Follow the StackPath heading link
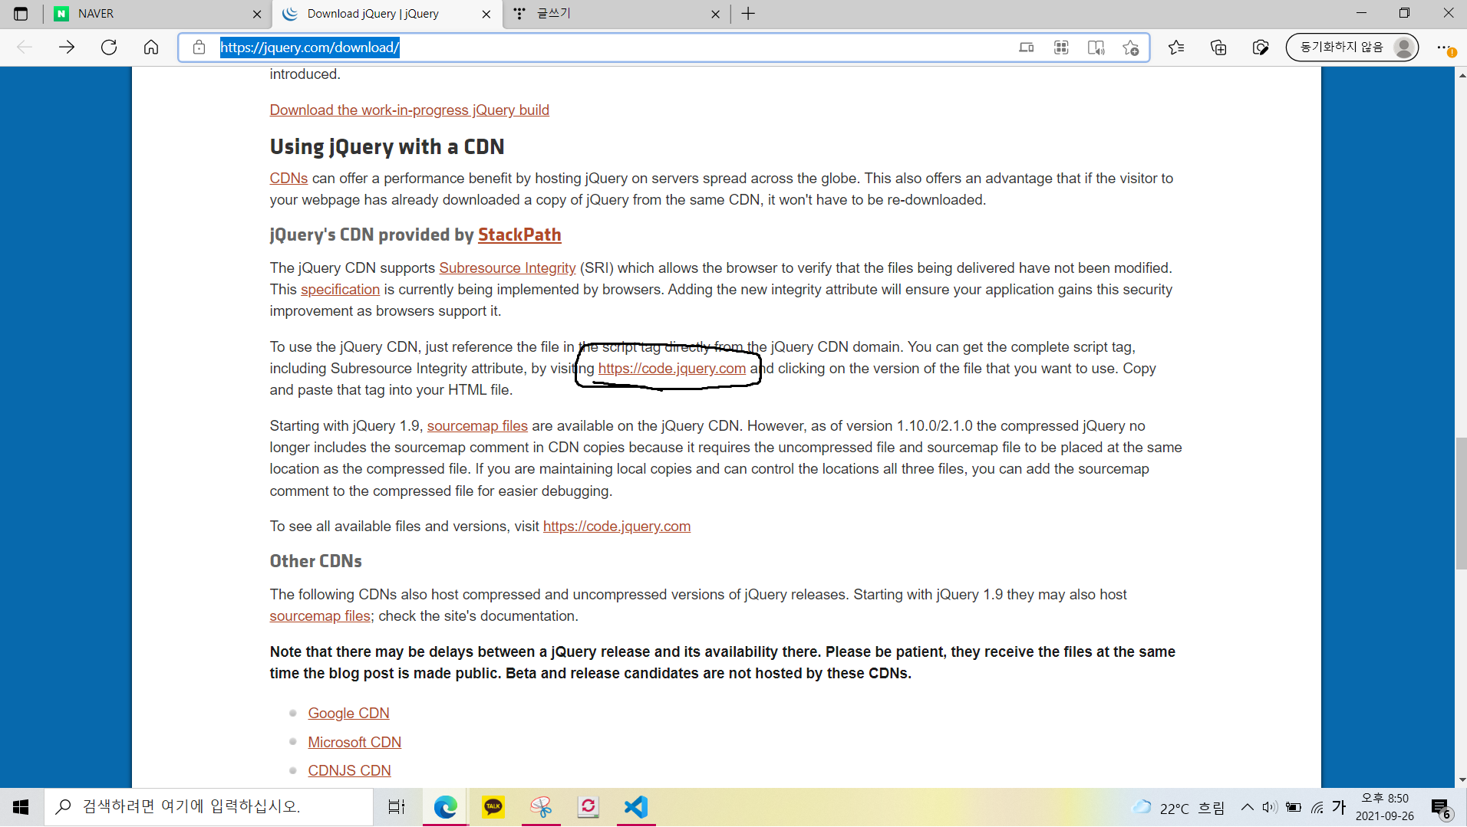This screenshot has height=827, width=1467. click(519, 235)
